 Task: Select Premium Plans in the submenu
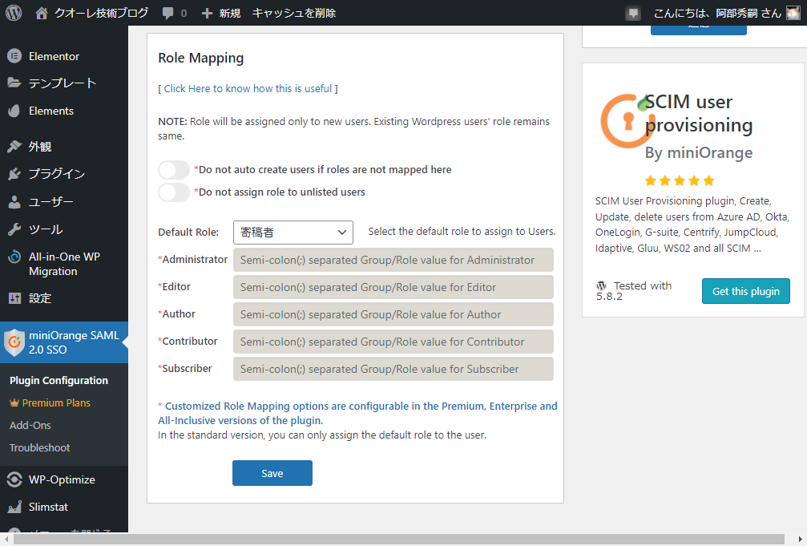click(55, 402)
